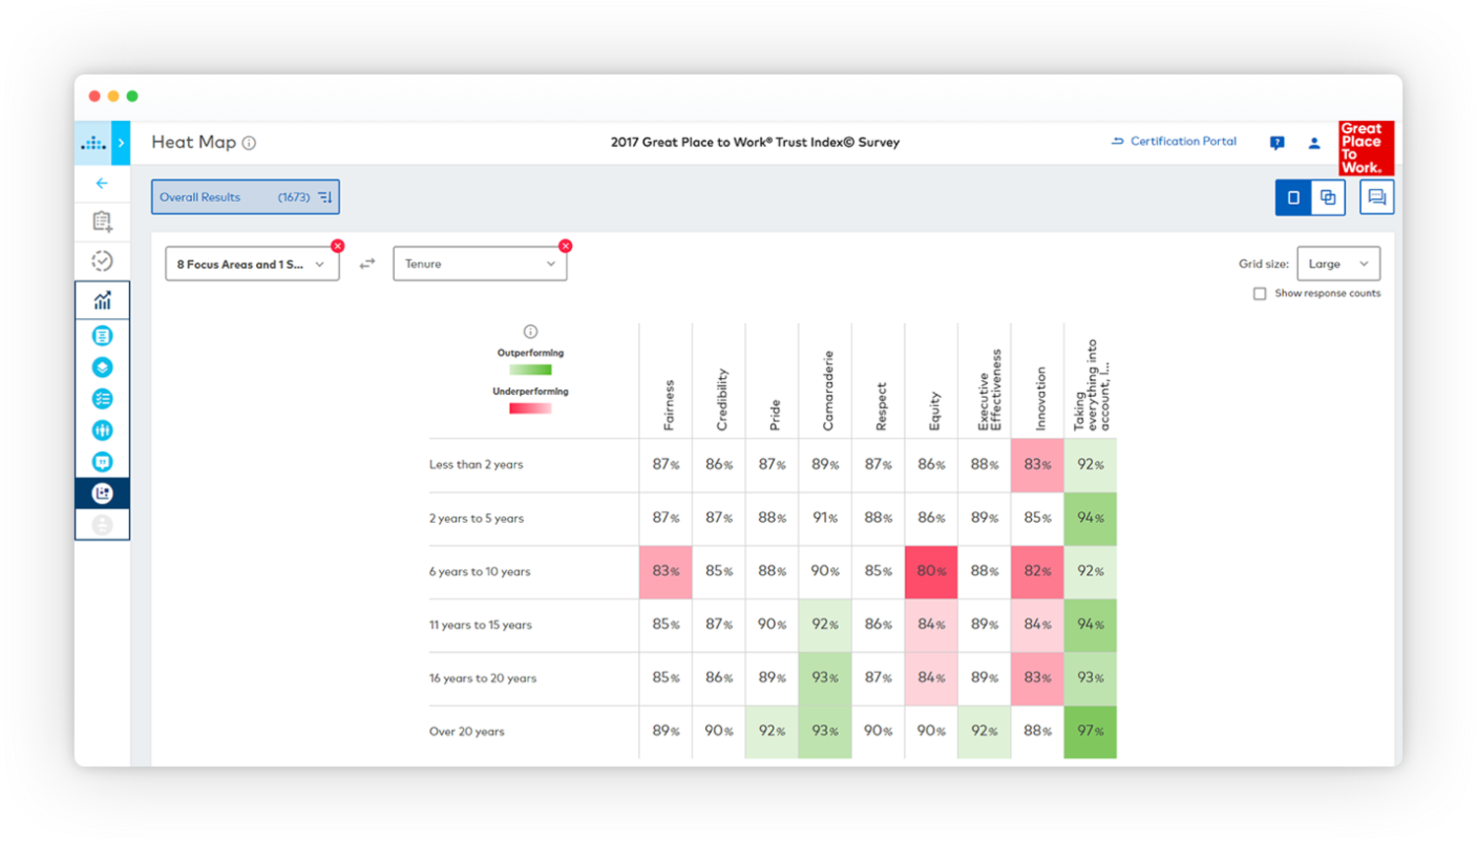This screenshot has width=1477, height=841.
Task: Click the legend info icon above Outperforming
Action: pyautogui.click(x=531, y=332)
